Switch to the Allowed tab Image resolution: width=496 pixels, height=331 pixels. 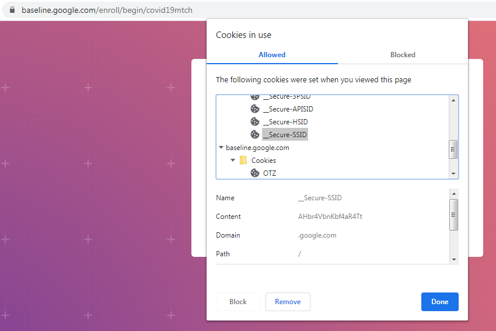tap(272, 55)
